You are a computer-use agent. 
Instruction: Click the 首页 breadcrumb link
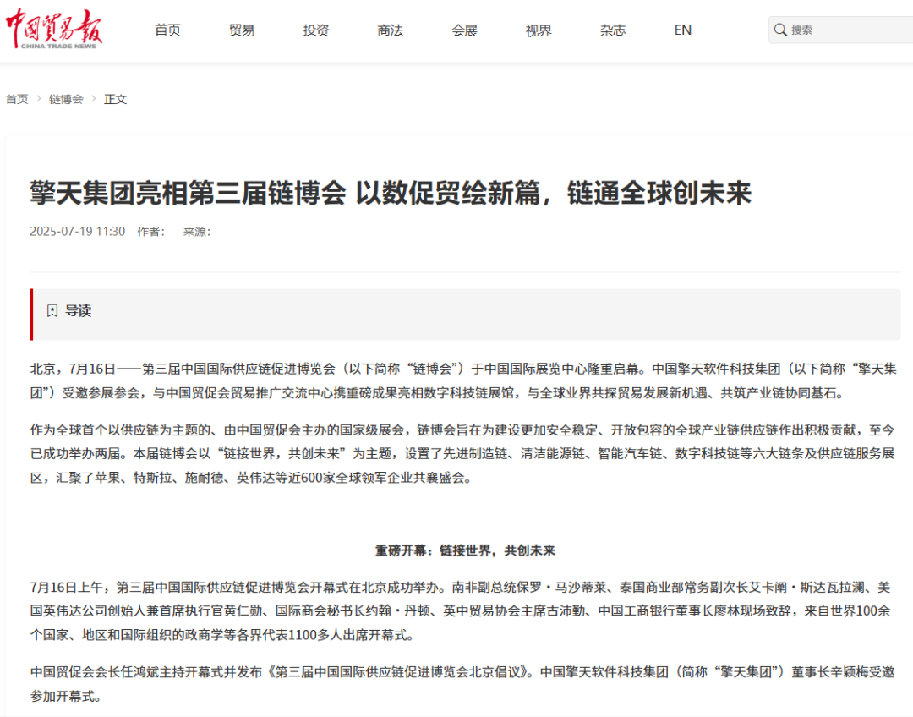pos(17,99)
